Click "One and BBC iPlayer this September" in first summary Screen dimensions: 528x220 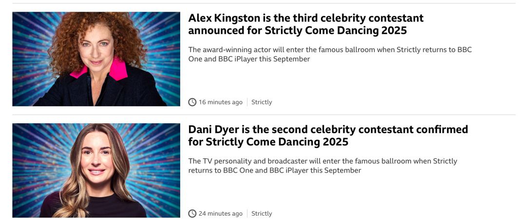[x=249, y=59]
